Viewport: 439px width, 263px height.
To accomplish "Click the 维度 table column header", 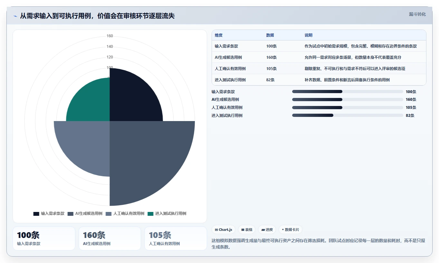I will coord(219,35).
